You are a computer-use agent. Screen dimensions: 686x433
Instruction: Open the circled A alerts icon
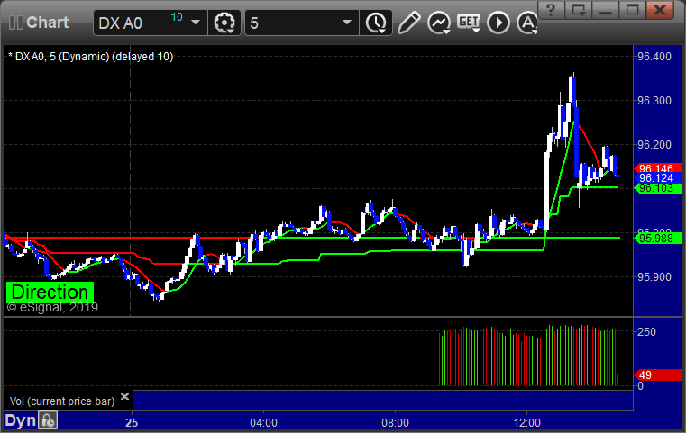point(527,23)
